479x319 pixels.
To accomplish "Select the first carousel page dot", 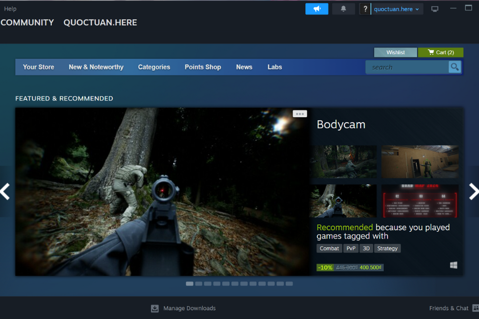I will tap(190, 284).
